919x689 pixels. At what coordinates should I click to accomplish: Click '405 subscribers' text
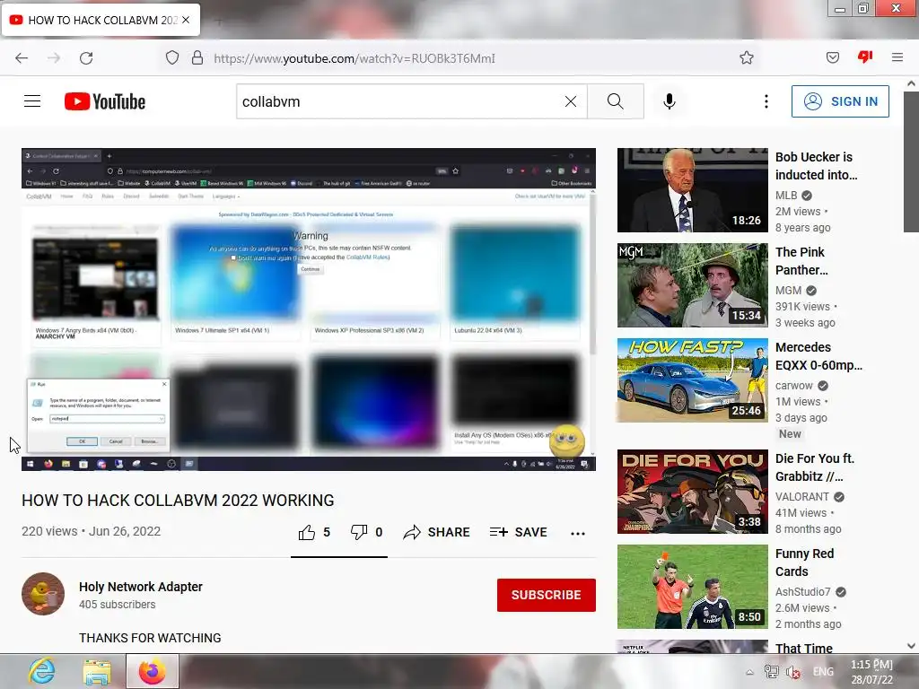click(x=118, y=605)
